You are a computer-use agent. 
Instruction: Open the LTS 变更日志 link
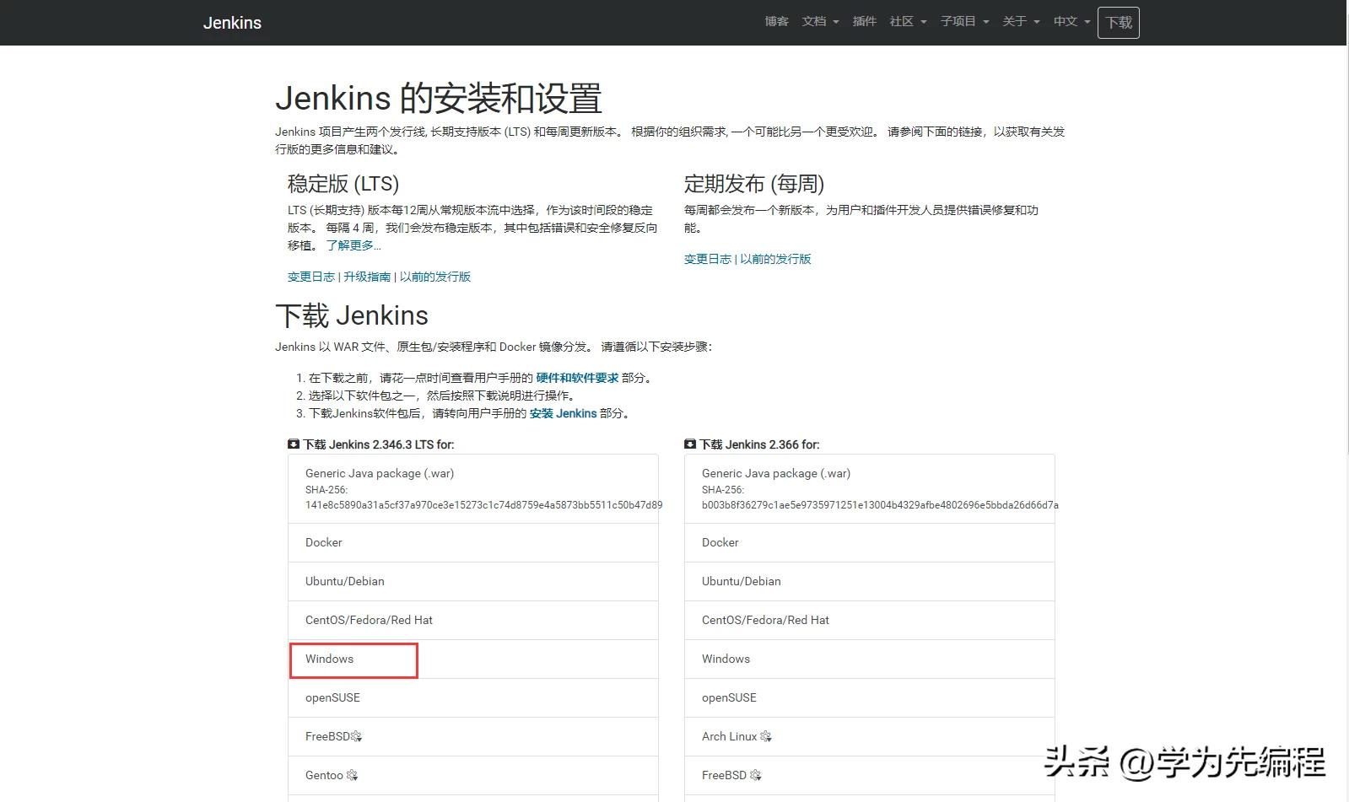tap(311, 277)
